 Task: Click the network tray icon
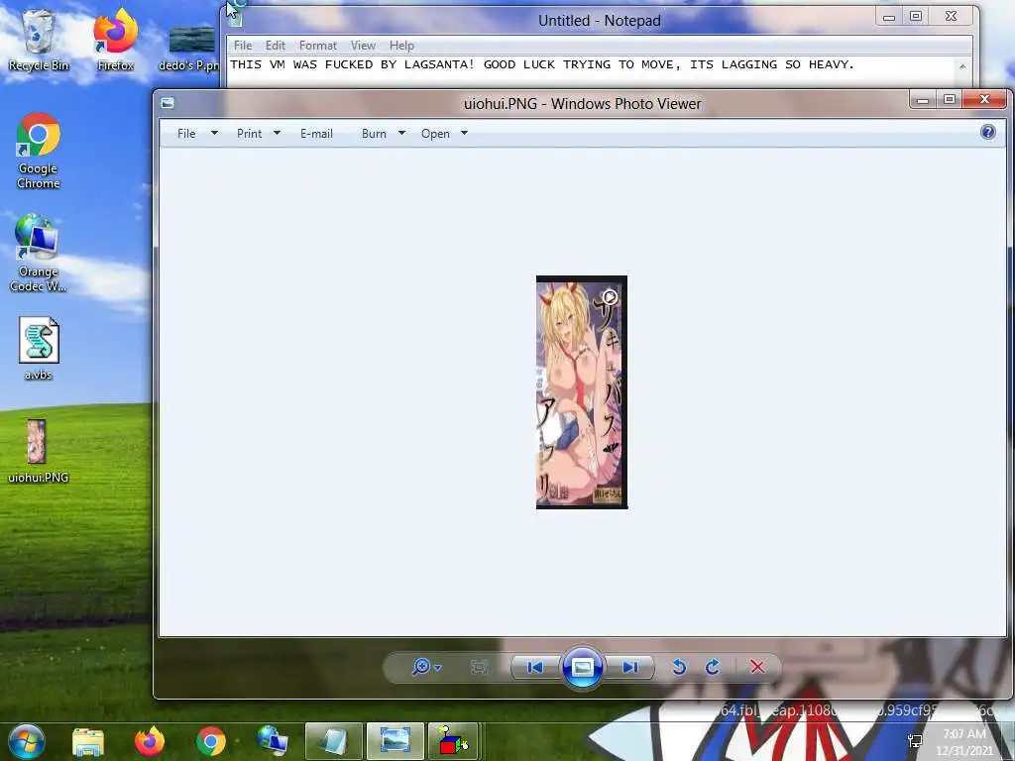point(915,740)
